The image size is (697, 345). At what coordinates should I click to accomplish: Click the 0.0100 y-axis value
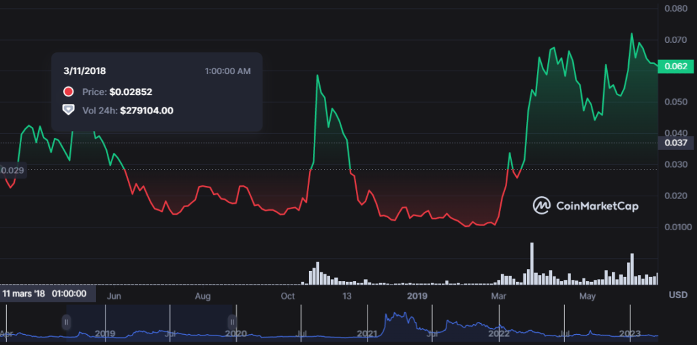pyautogui.click(x=677, y=228)
